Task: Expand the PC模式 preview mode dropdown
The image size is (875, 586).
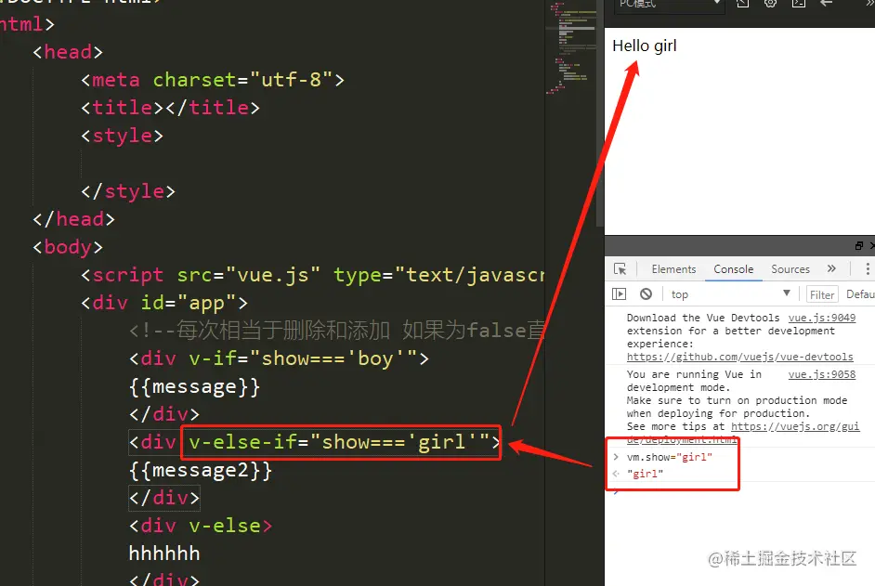Action: [x=671, y=5]
